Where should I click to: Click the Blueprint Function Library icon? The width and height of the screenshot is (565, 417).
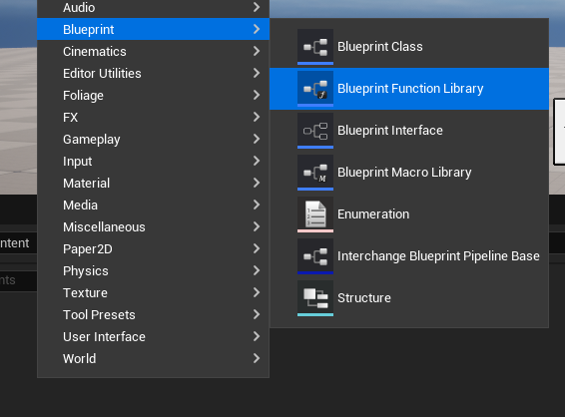[315, 89]
